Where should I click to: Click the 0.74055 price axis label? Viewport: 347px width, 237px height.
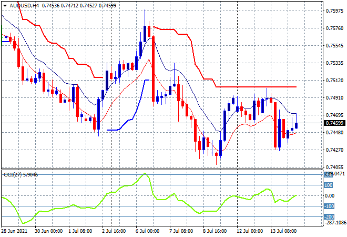tap(334, 167)
